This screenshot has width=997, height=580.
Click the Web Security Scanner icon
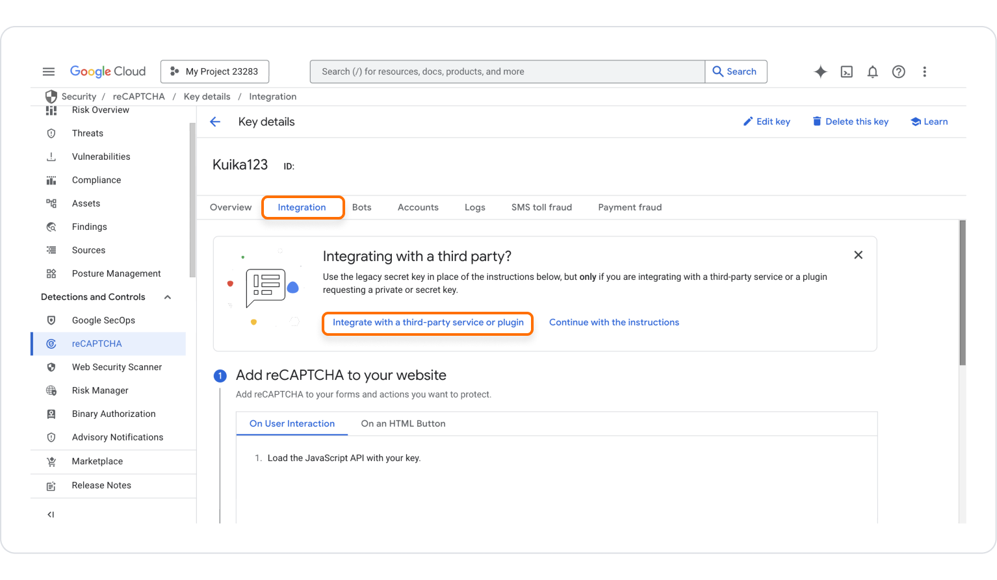tap(51, 367)
